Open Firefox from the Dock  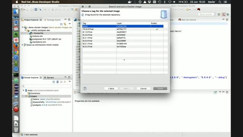point(16,46)
